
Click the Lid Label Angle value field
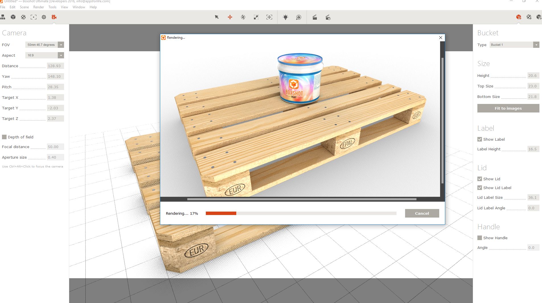533,208
